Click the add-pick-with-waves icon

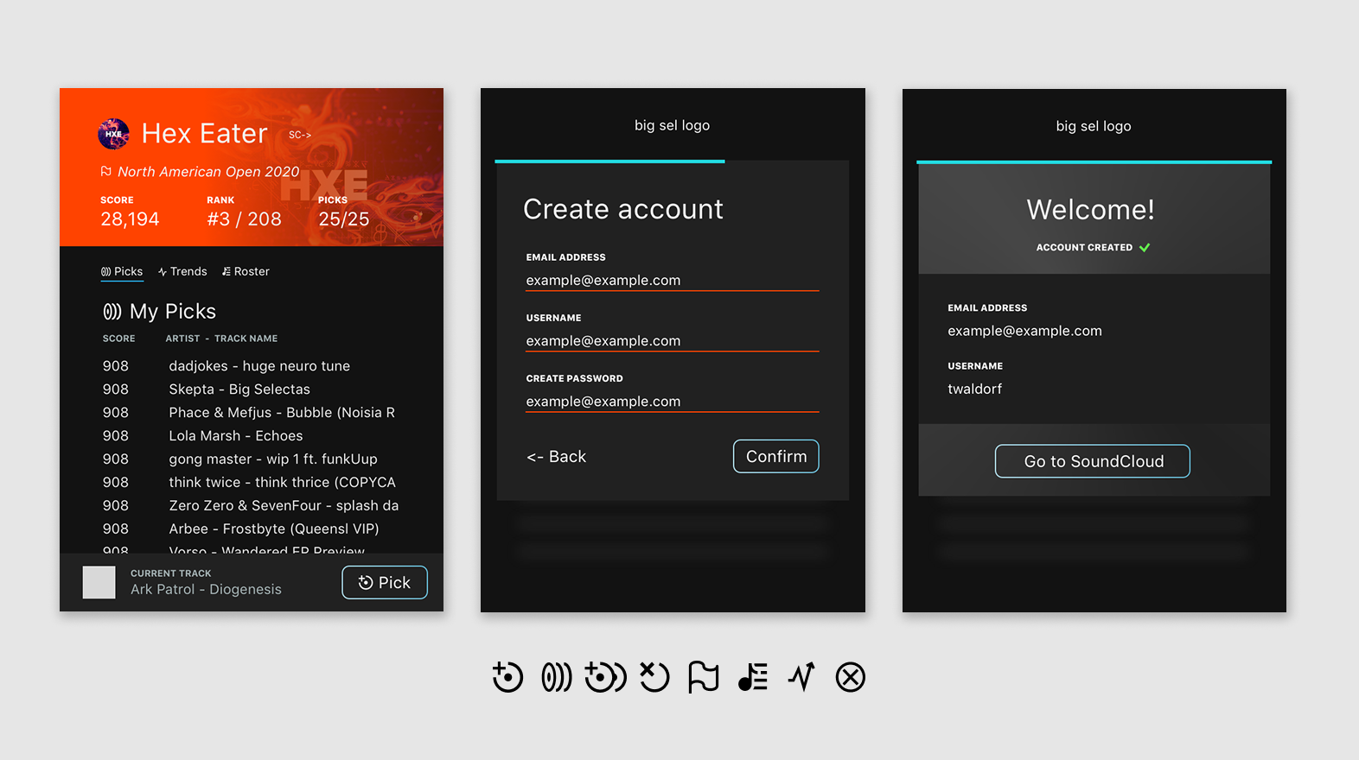click(605, 677)
